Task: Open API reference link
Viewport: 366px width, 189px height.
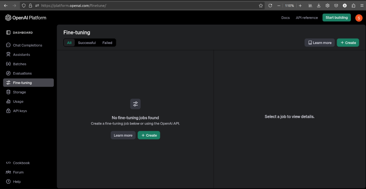Action: click(x=307, y=18)
